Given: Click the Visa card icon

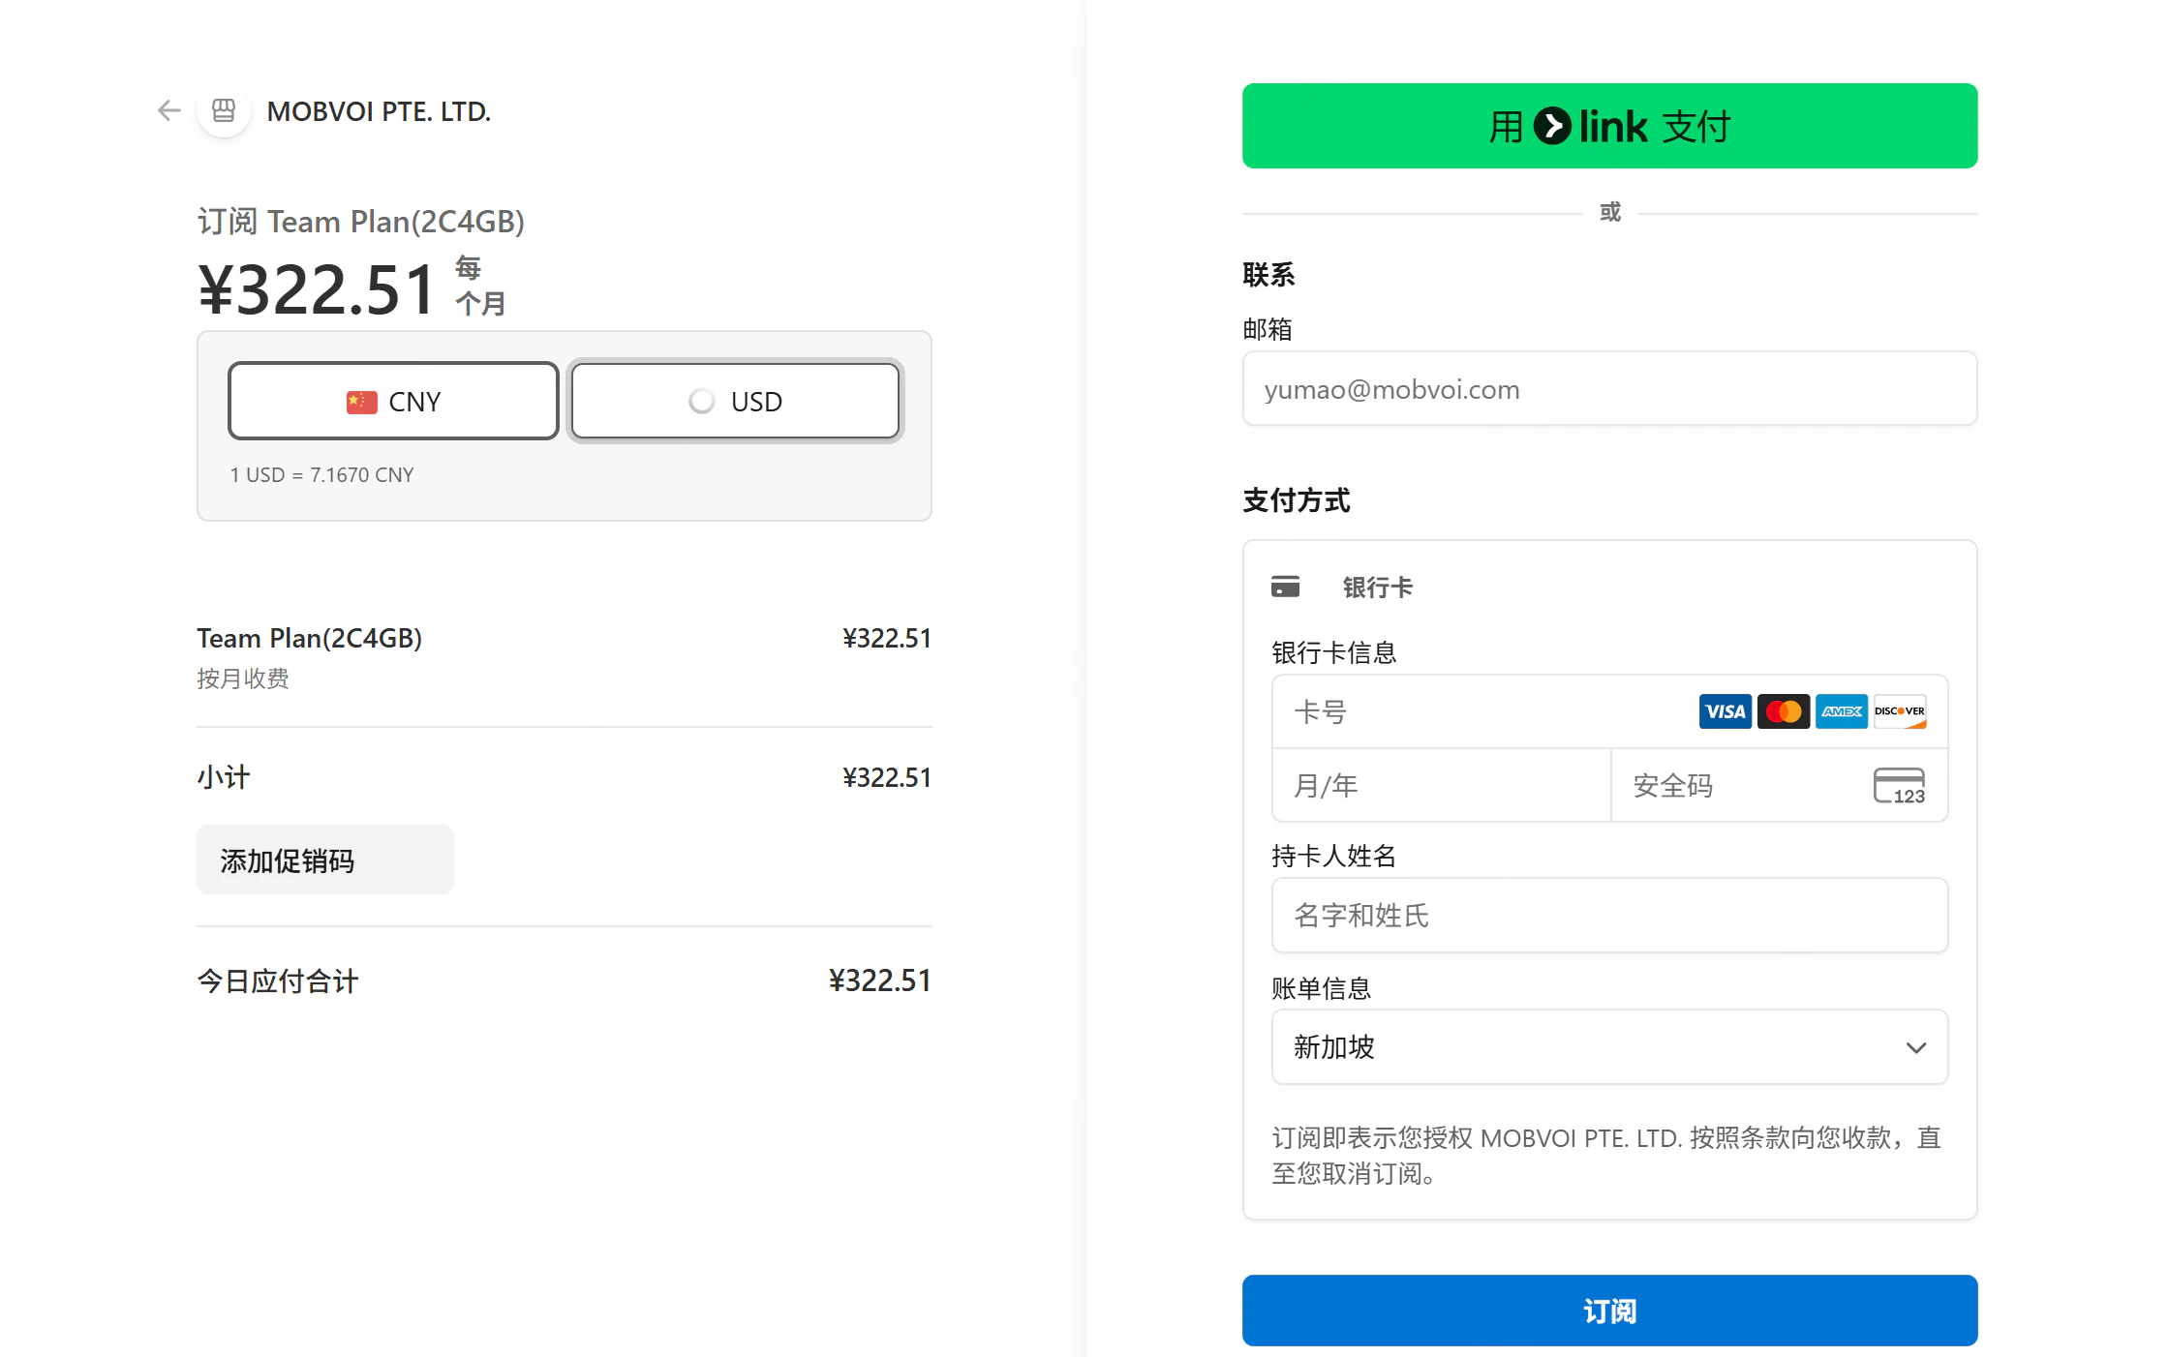Looking at the screenshot, I should click(x=1725, y=711).
